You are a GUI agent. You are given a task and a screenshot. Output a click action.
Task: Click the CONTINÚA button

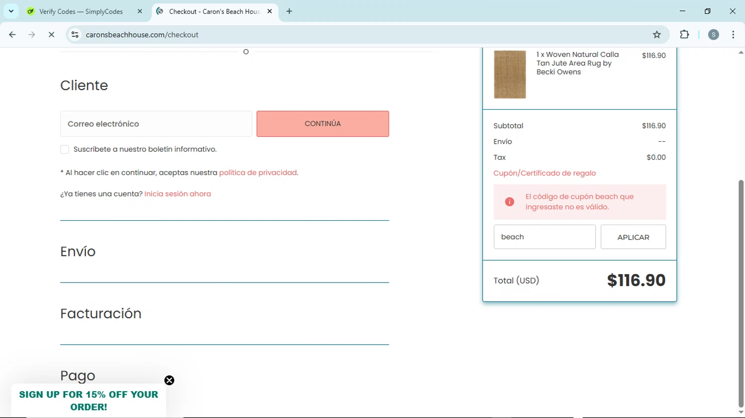[323, 124]
